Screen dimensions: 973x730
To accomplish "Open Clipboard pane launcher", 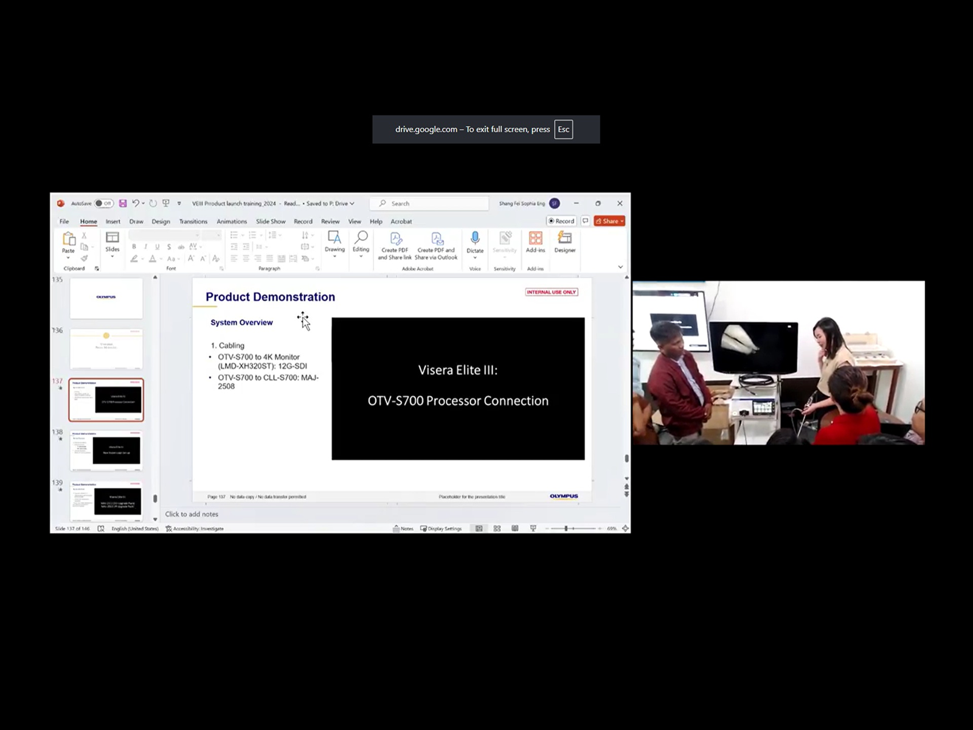I will (x=97, y=268).
